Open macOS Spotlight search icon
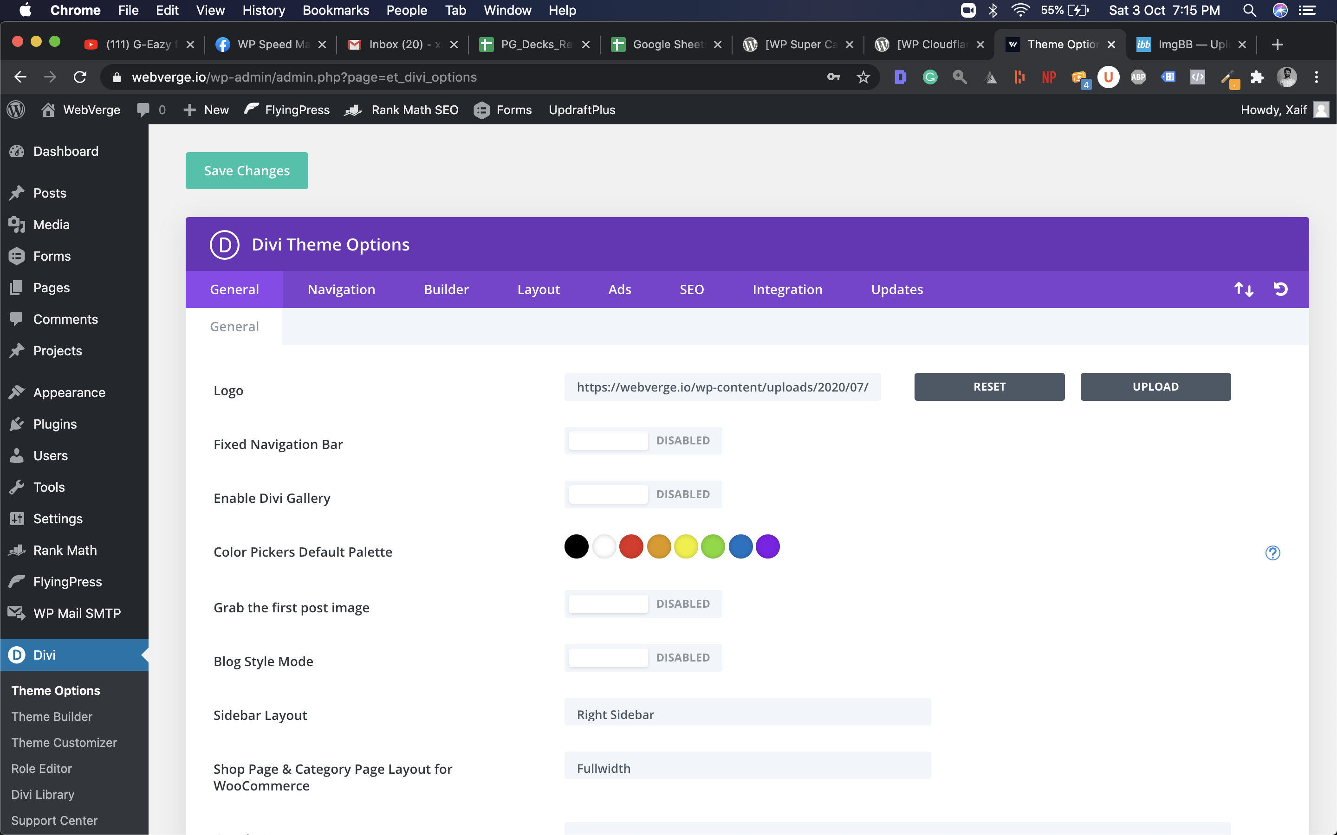1337x835 pixels. click(x=1249, y=11)
